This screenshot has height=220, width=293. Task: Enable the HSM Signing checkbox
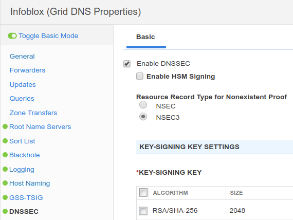coord(140,76)
